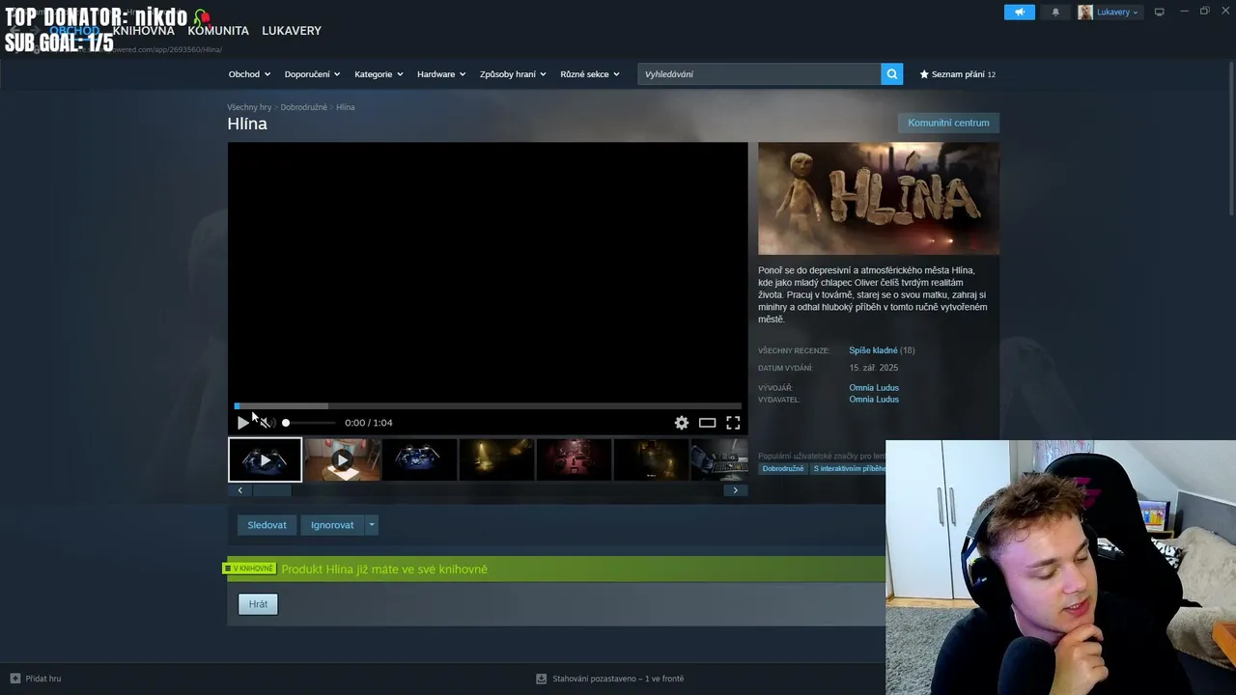The image size is (1236, 695).
Task: Click the page vertical scrollbar
Action: tap(1231, 140)
